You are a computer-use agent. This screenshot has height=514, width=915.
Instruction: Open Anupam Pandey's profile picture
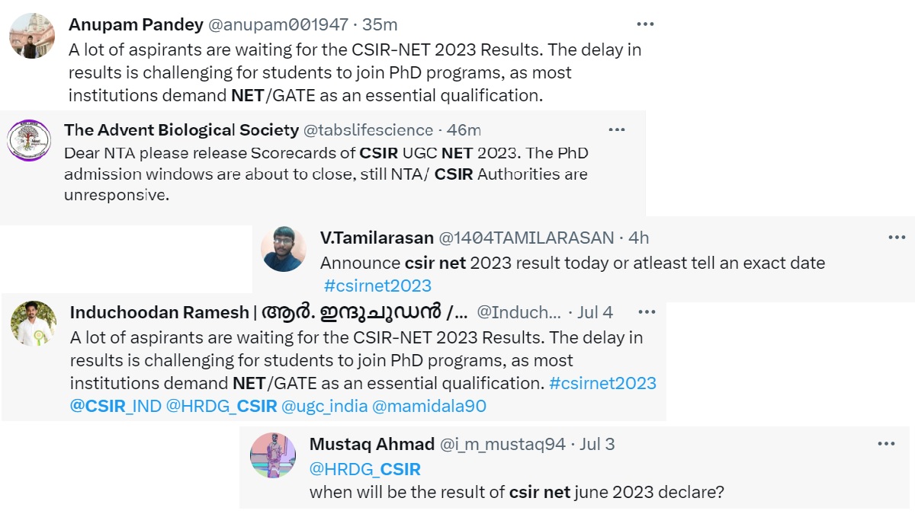coord(32,35)
